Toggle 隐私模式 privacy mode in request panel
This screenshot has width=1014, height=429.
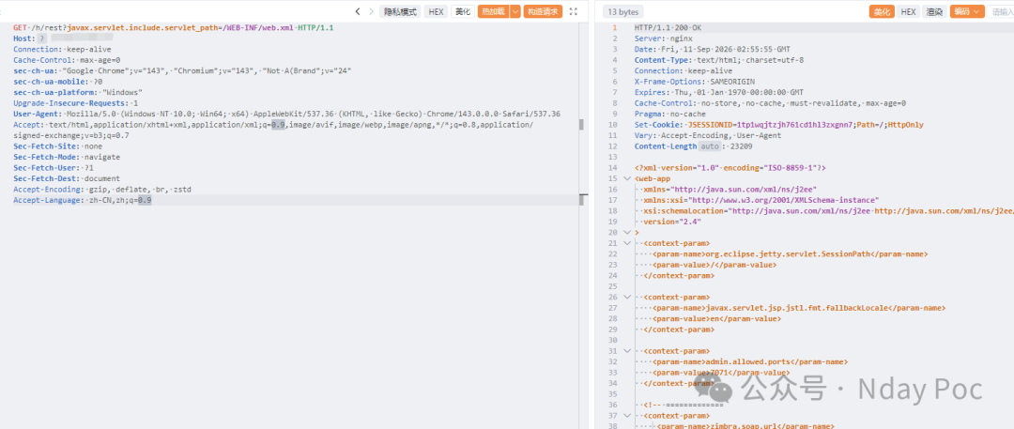coord(400,11)
